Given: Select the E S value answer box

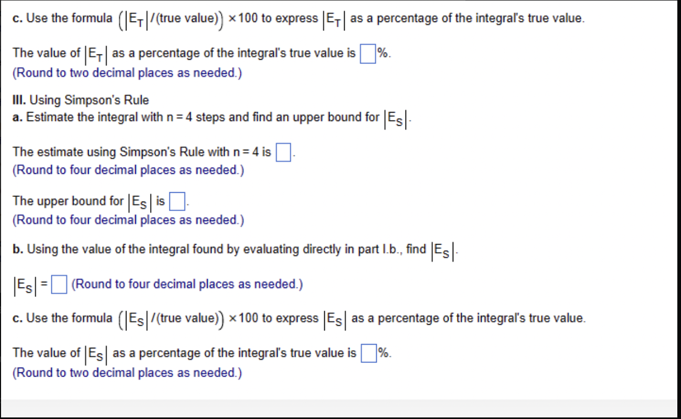Looking at the screenshot, I should [58, 284].
